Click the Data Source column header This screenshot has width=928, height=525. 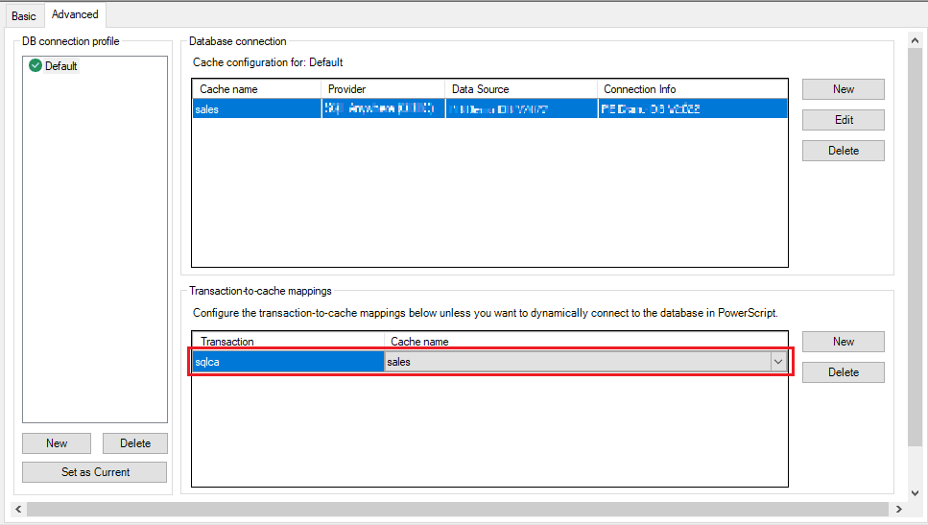tap(520, 89)
